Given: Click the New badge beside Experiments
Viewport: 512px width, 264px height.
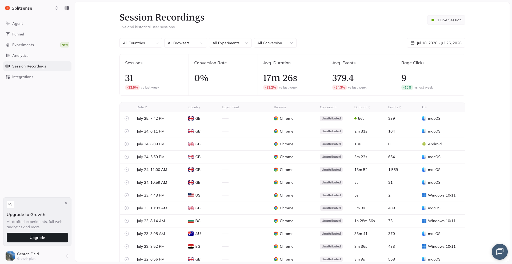Looking at the screenshot, I should (x=65, y=45).
